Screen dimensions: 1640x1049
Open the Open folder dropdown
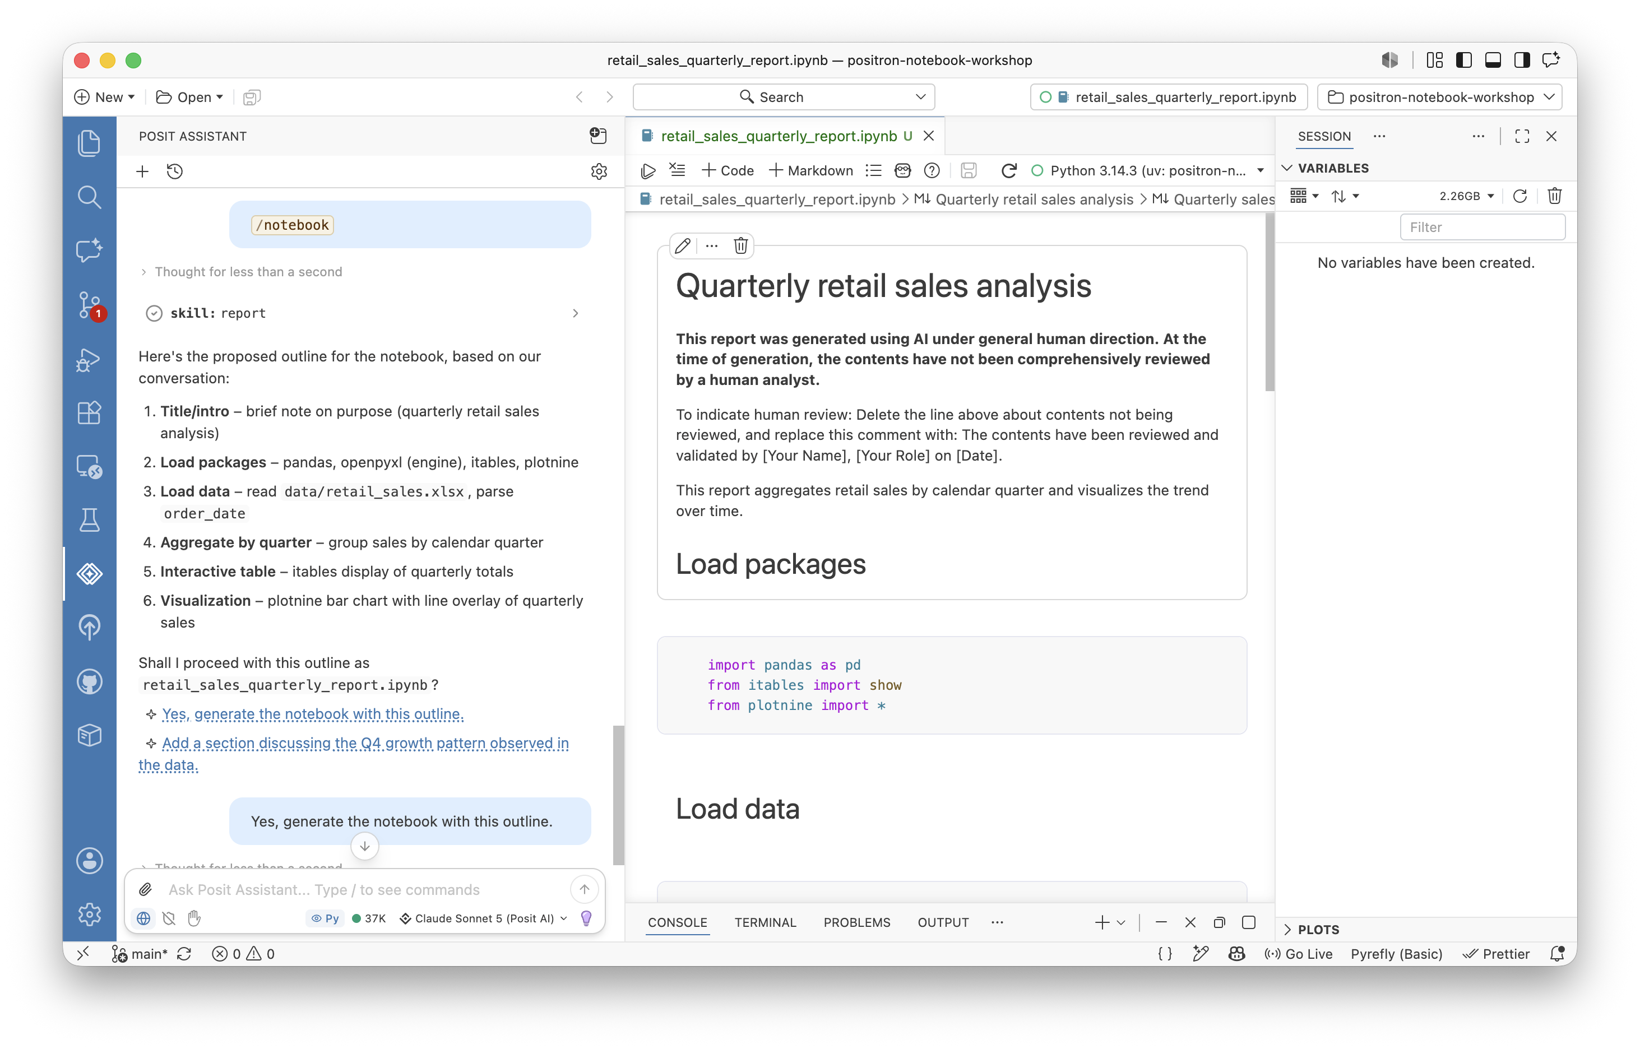189,97
